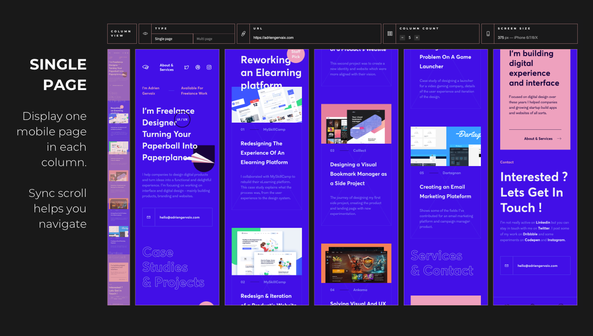Click hello@adriengervaix.com in the last column
Viewport: 593px width, 336px height.
pyautogui.click(x=537, y=266)
